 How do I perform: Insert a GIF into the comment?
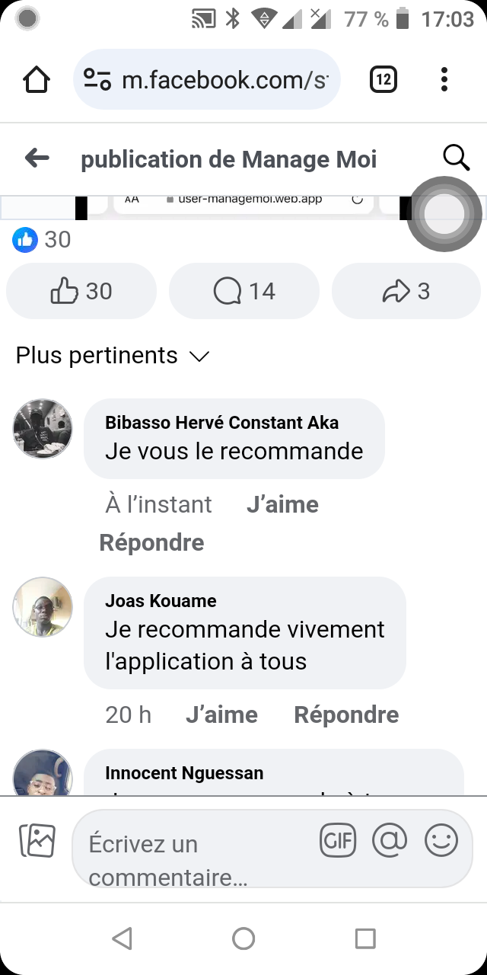pos(338,840)
